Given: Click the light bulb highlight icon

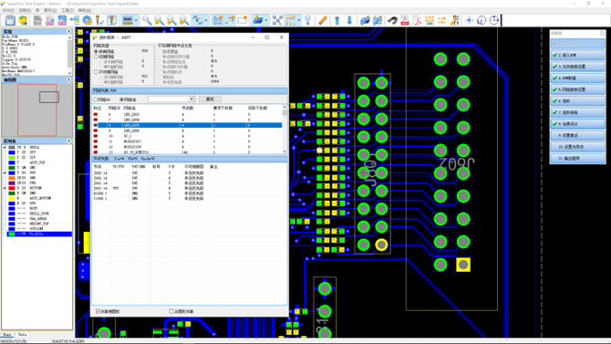Looking at the screenshot, I should click(307, 20).
